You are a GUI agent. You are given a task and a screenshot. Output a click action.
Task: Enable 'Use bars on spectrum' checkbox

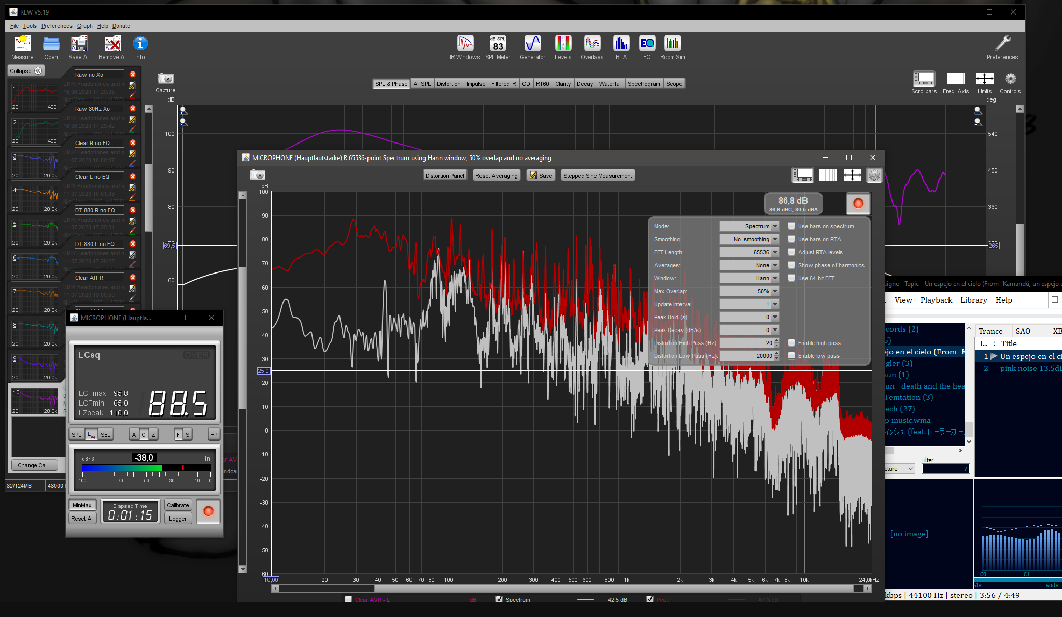coord(791,226)
